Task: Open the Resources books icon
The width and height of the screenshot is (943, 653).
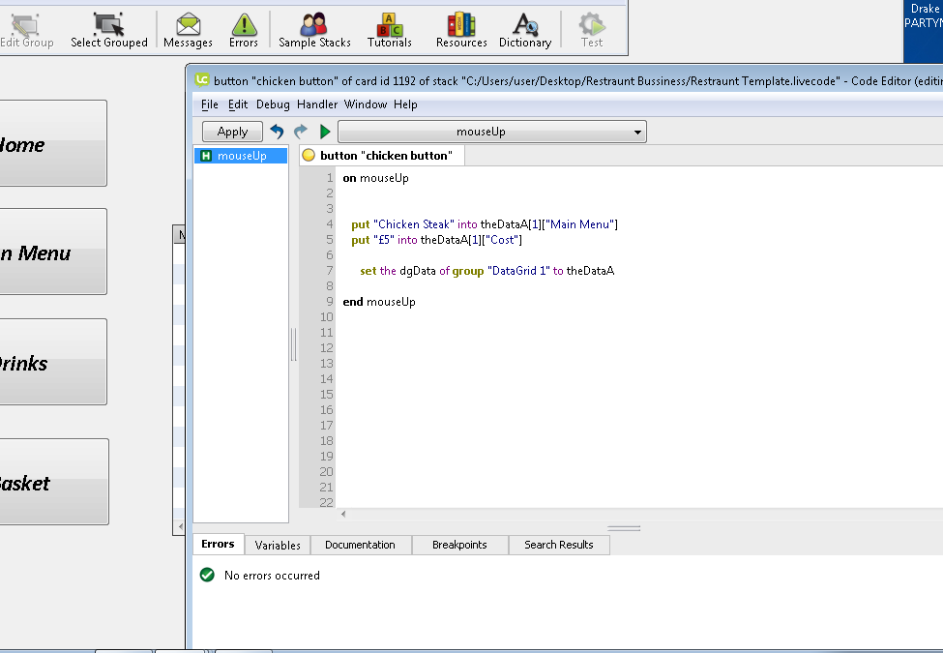Action: click(461, 29)
